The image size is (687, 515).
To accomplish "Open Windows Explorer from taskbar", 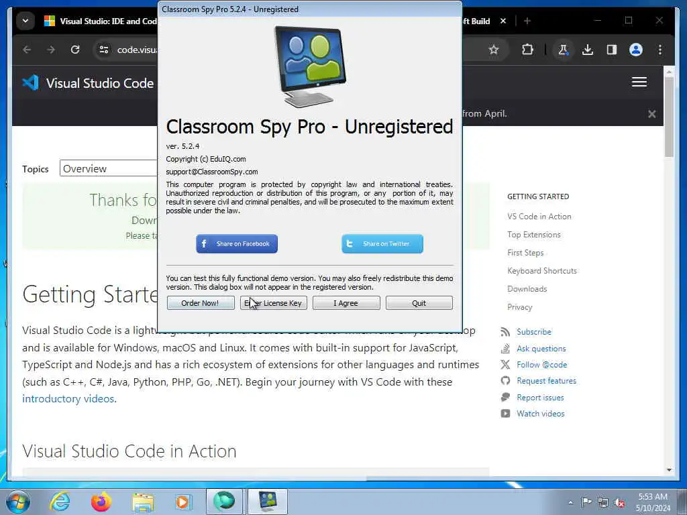I will click(143, 502).
